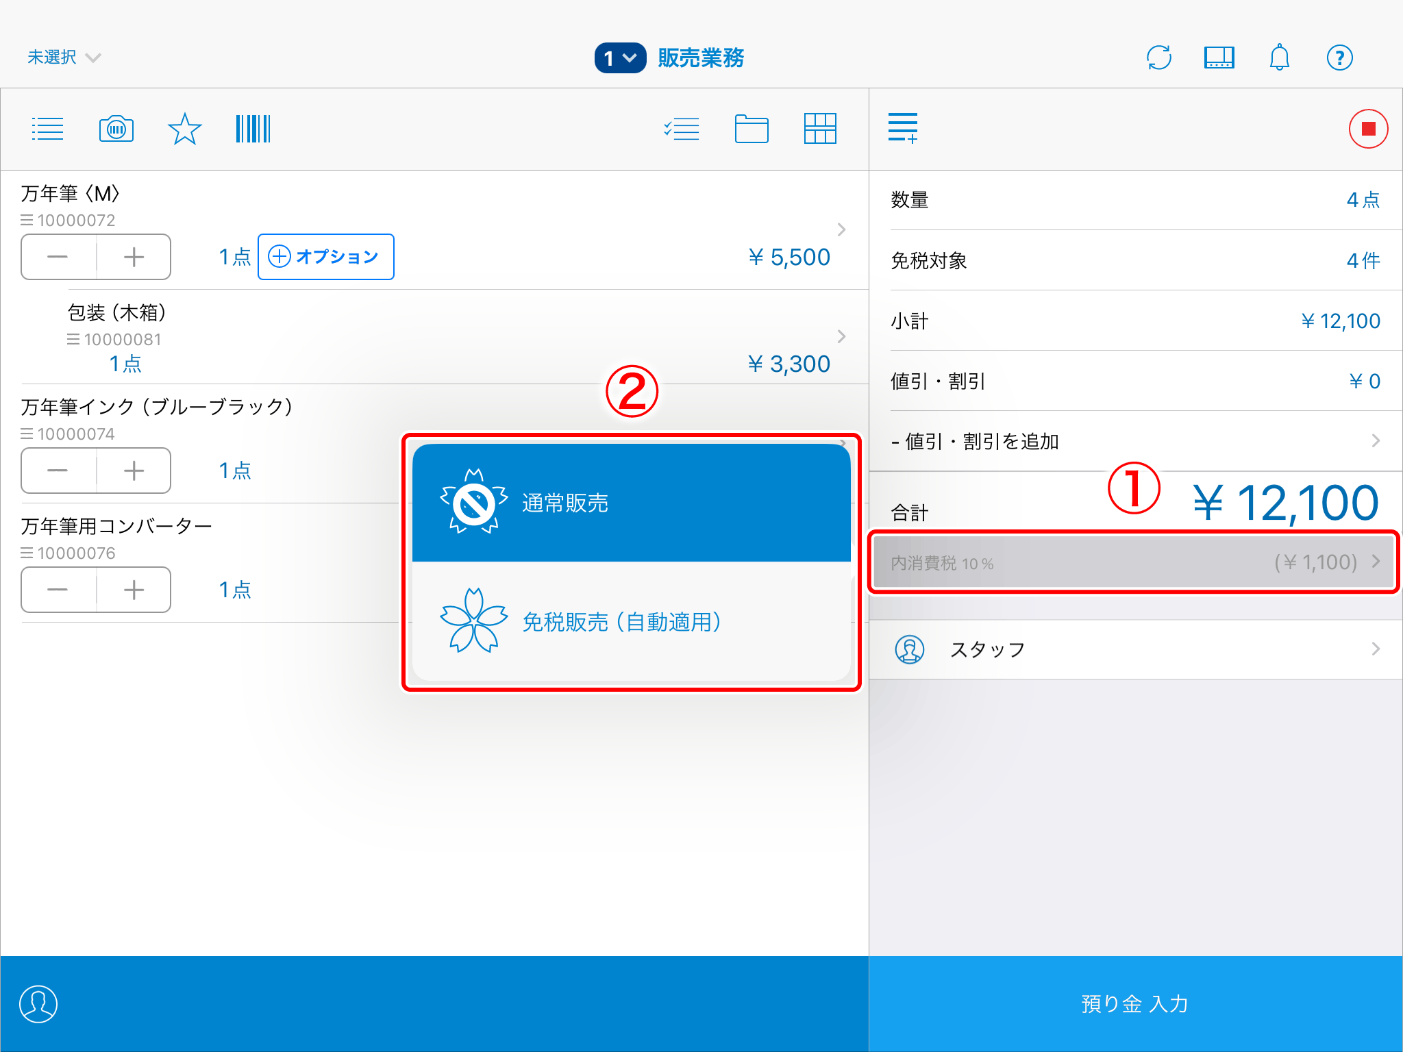The width and height of the screenshot is (1403, 1052).
Task: Open 内消費税 10% tax row
Action: click(1134, 562)
